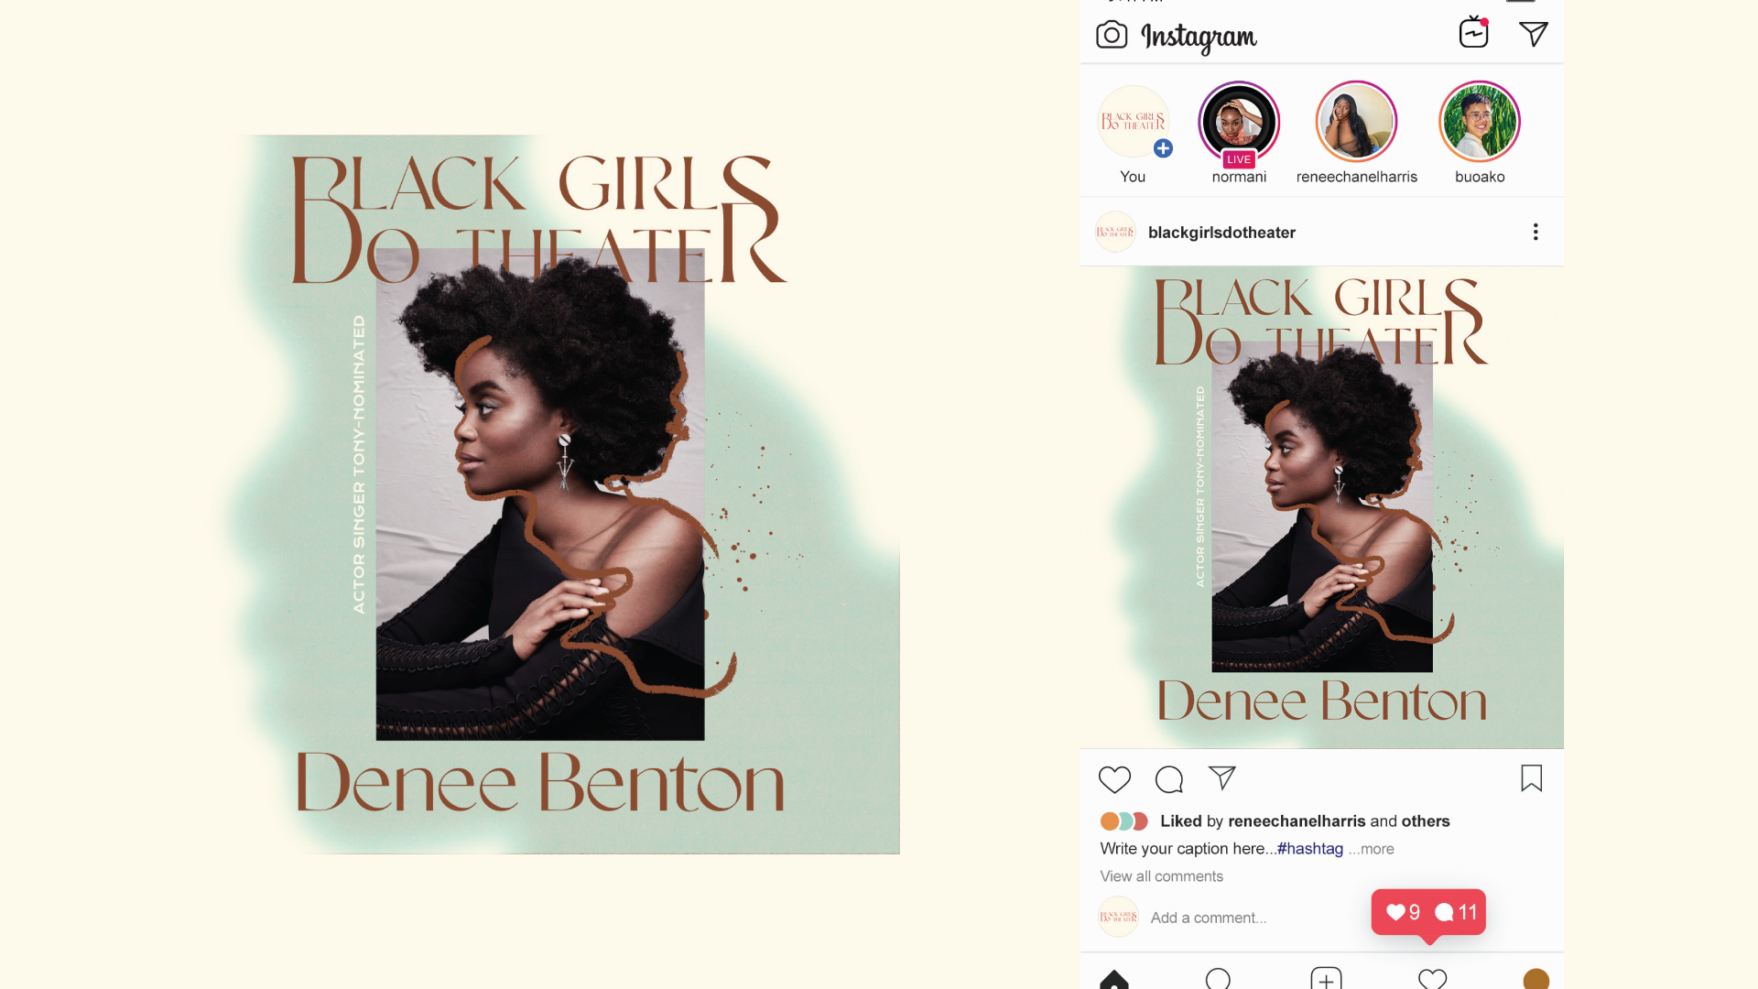Viewport: 1758px width, 989px height.
Task: Open the camera icon beside Instagram logo
Action: (x=1112, y=35)
